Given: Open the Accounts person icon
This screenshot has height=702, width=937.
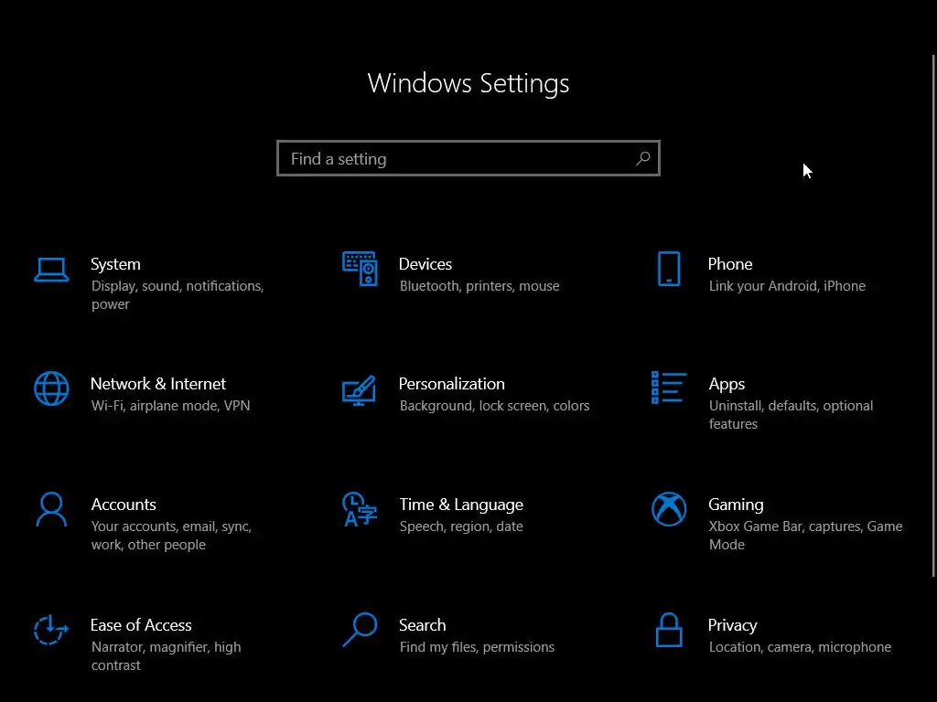Looking at the screenshot, I should pyautogui.click(x=51, y=509).
